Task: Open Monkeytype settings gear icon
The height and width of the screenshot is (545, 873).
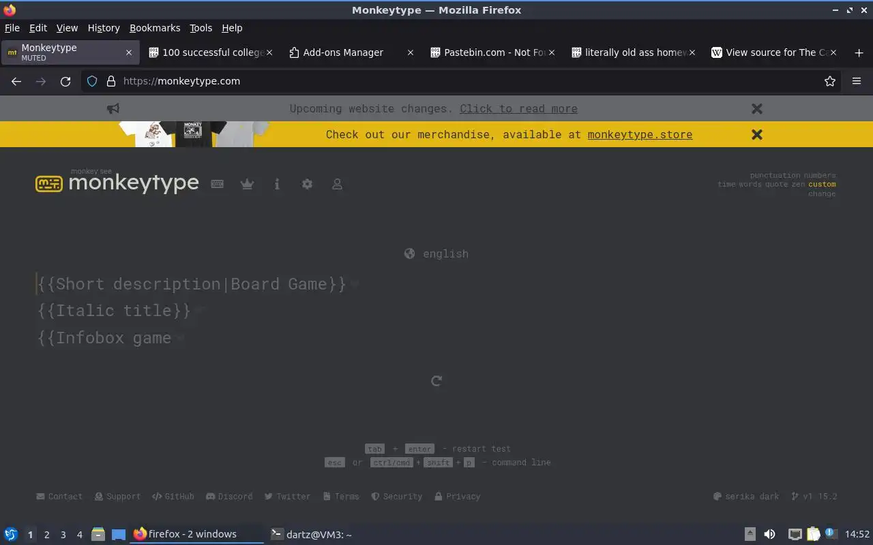Action: 307,184
